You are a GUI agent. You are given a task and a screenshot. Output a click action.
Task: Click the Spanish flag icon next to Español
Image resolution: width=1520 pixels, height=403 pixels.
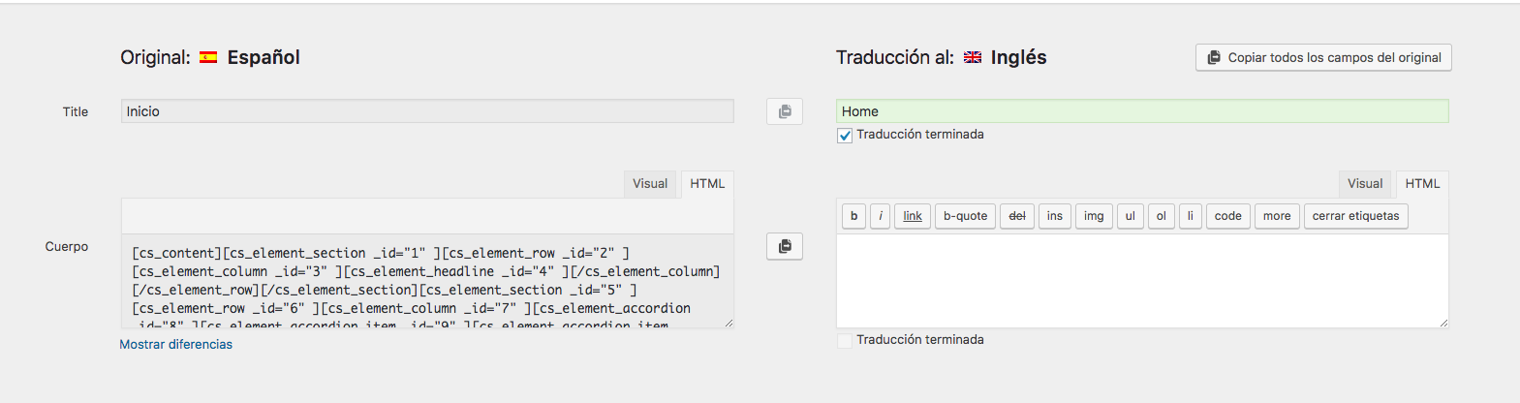tap(208, 57)
